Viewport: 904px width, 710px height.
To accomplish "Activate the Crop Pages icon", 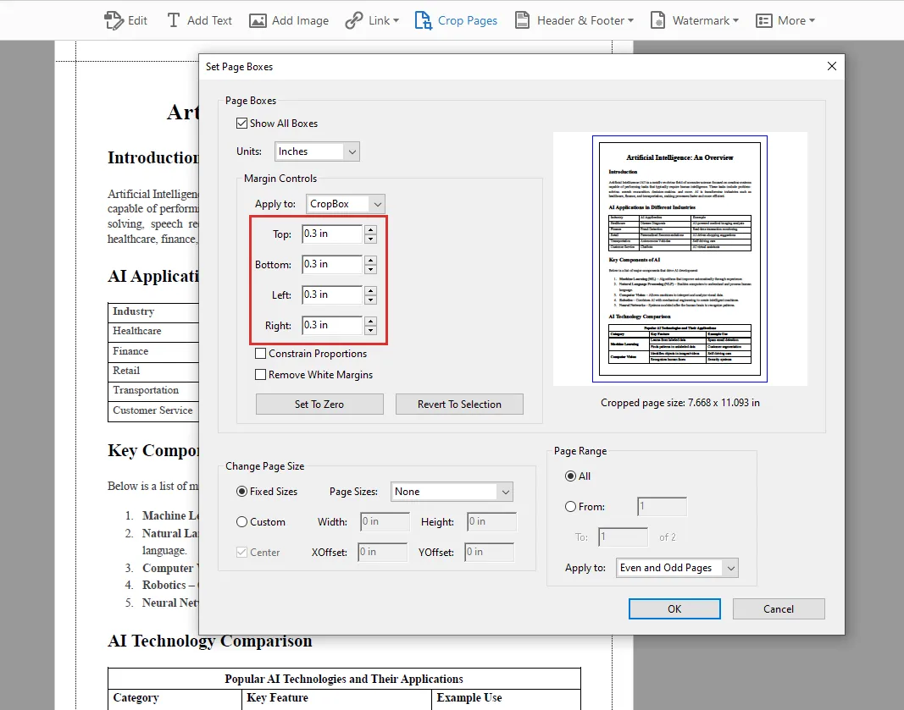I will click(423, 20).
